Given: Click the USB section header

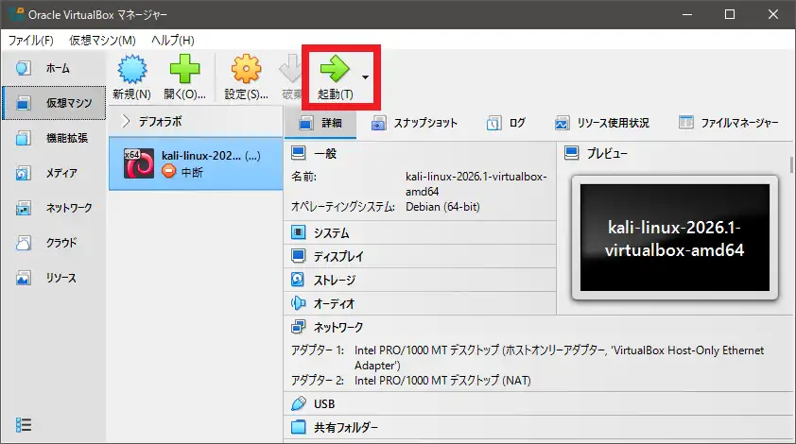Looking at the screenshot, I should pos(538,404).
